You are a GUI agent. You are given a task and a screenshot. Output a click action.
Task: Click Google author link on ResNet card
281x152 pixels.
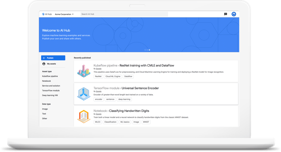pyautogui.click(x=99, y=69)
